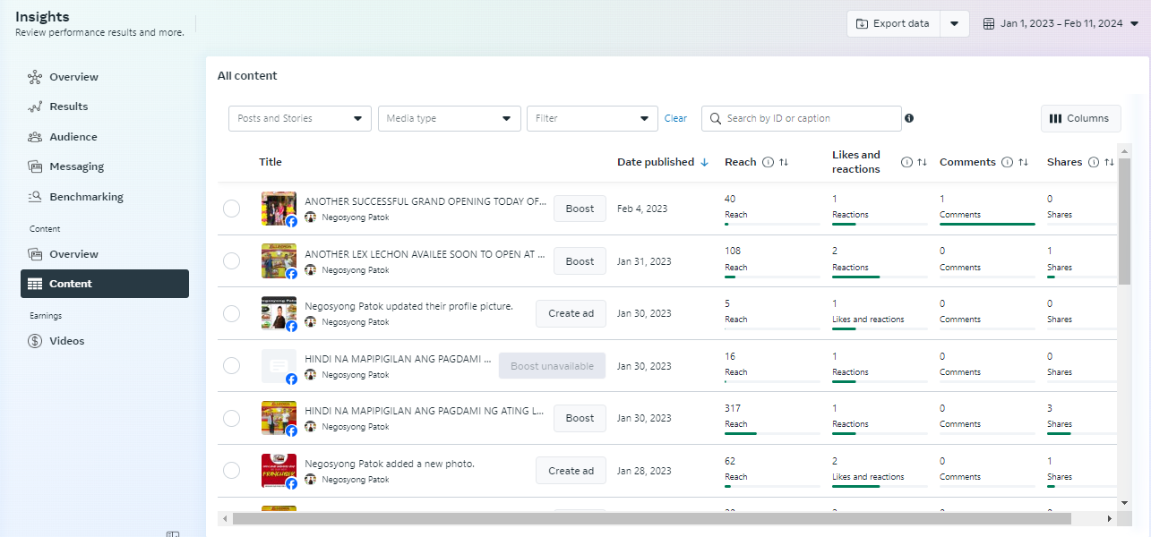Open the Messaging section

(x=76, y=166)
